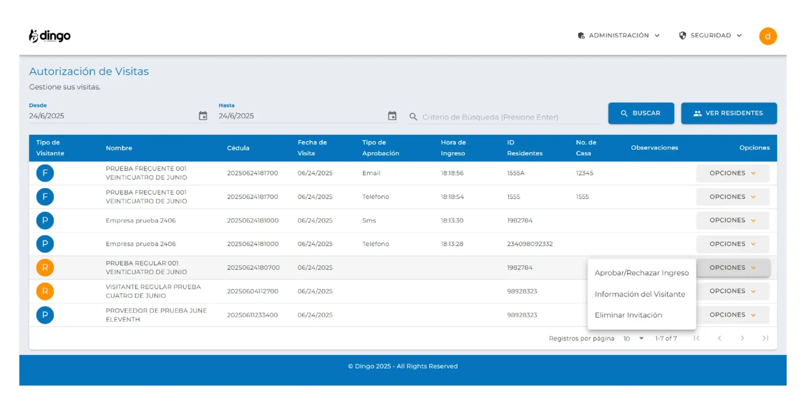Open the Hasta date calendar picker

point(392,116)
